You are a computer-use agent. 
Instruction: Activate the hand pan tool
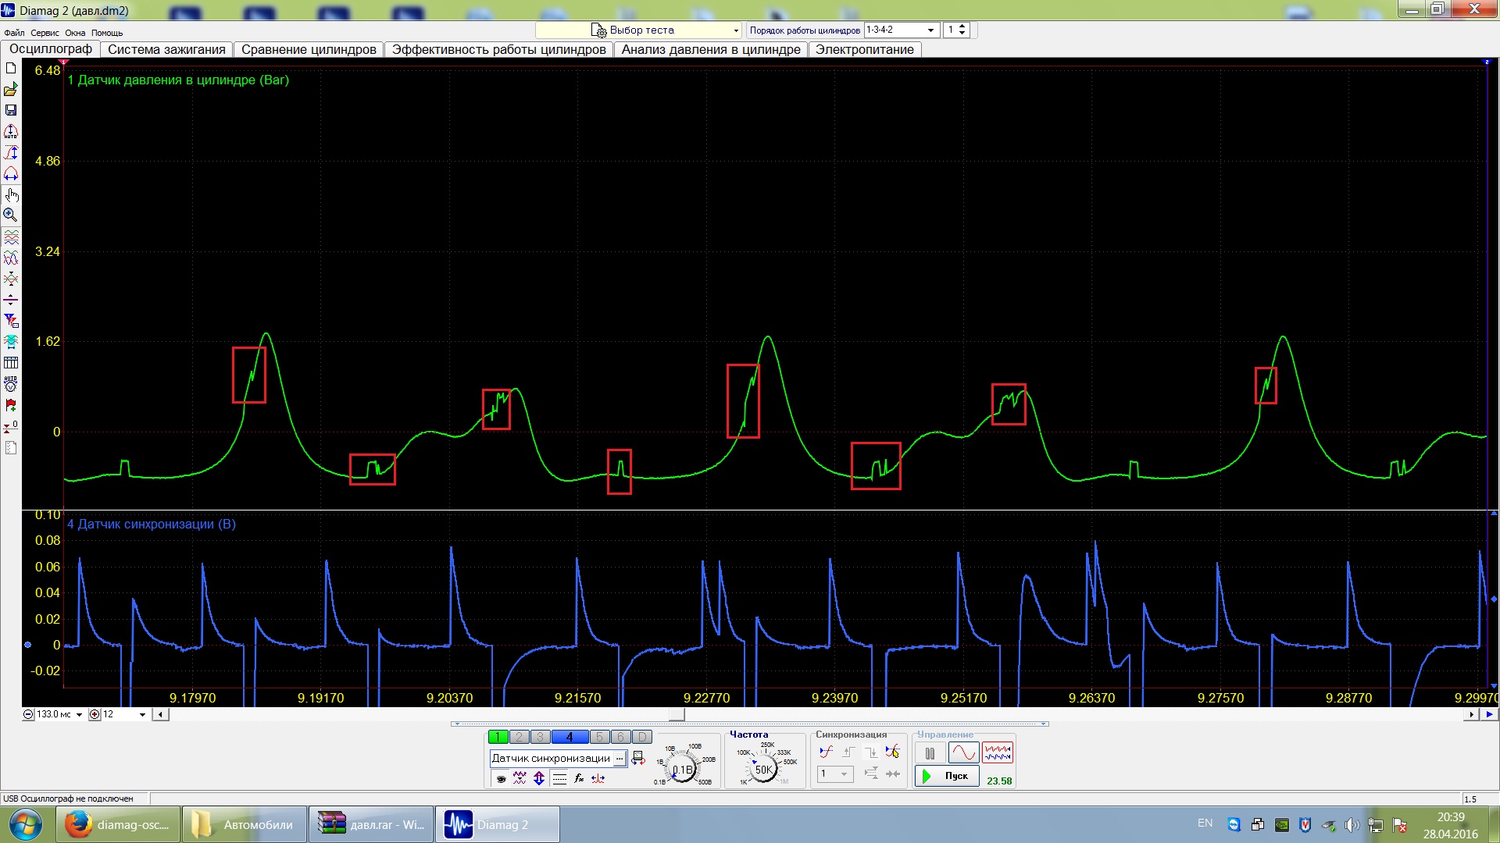(x=11, y=195)
